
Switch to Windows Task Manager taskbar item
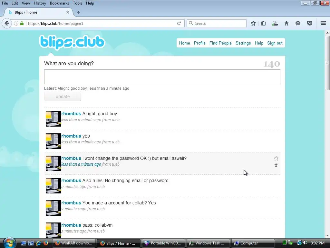(209, 243)
